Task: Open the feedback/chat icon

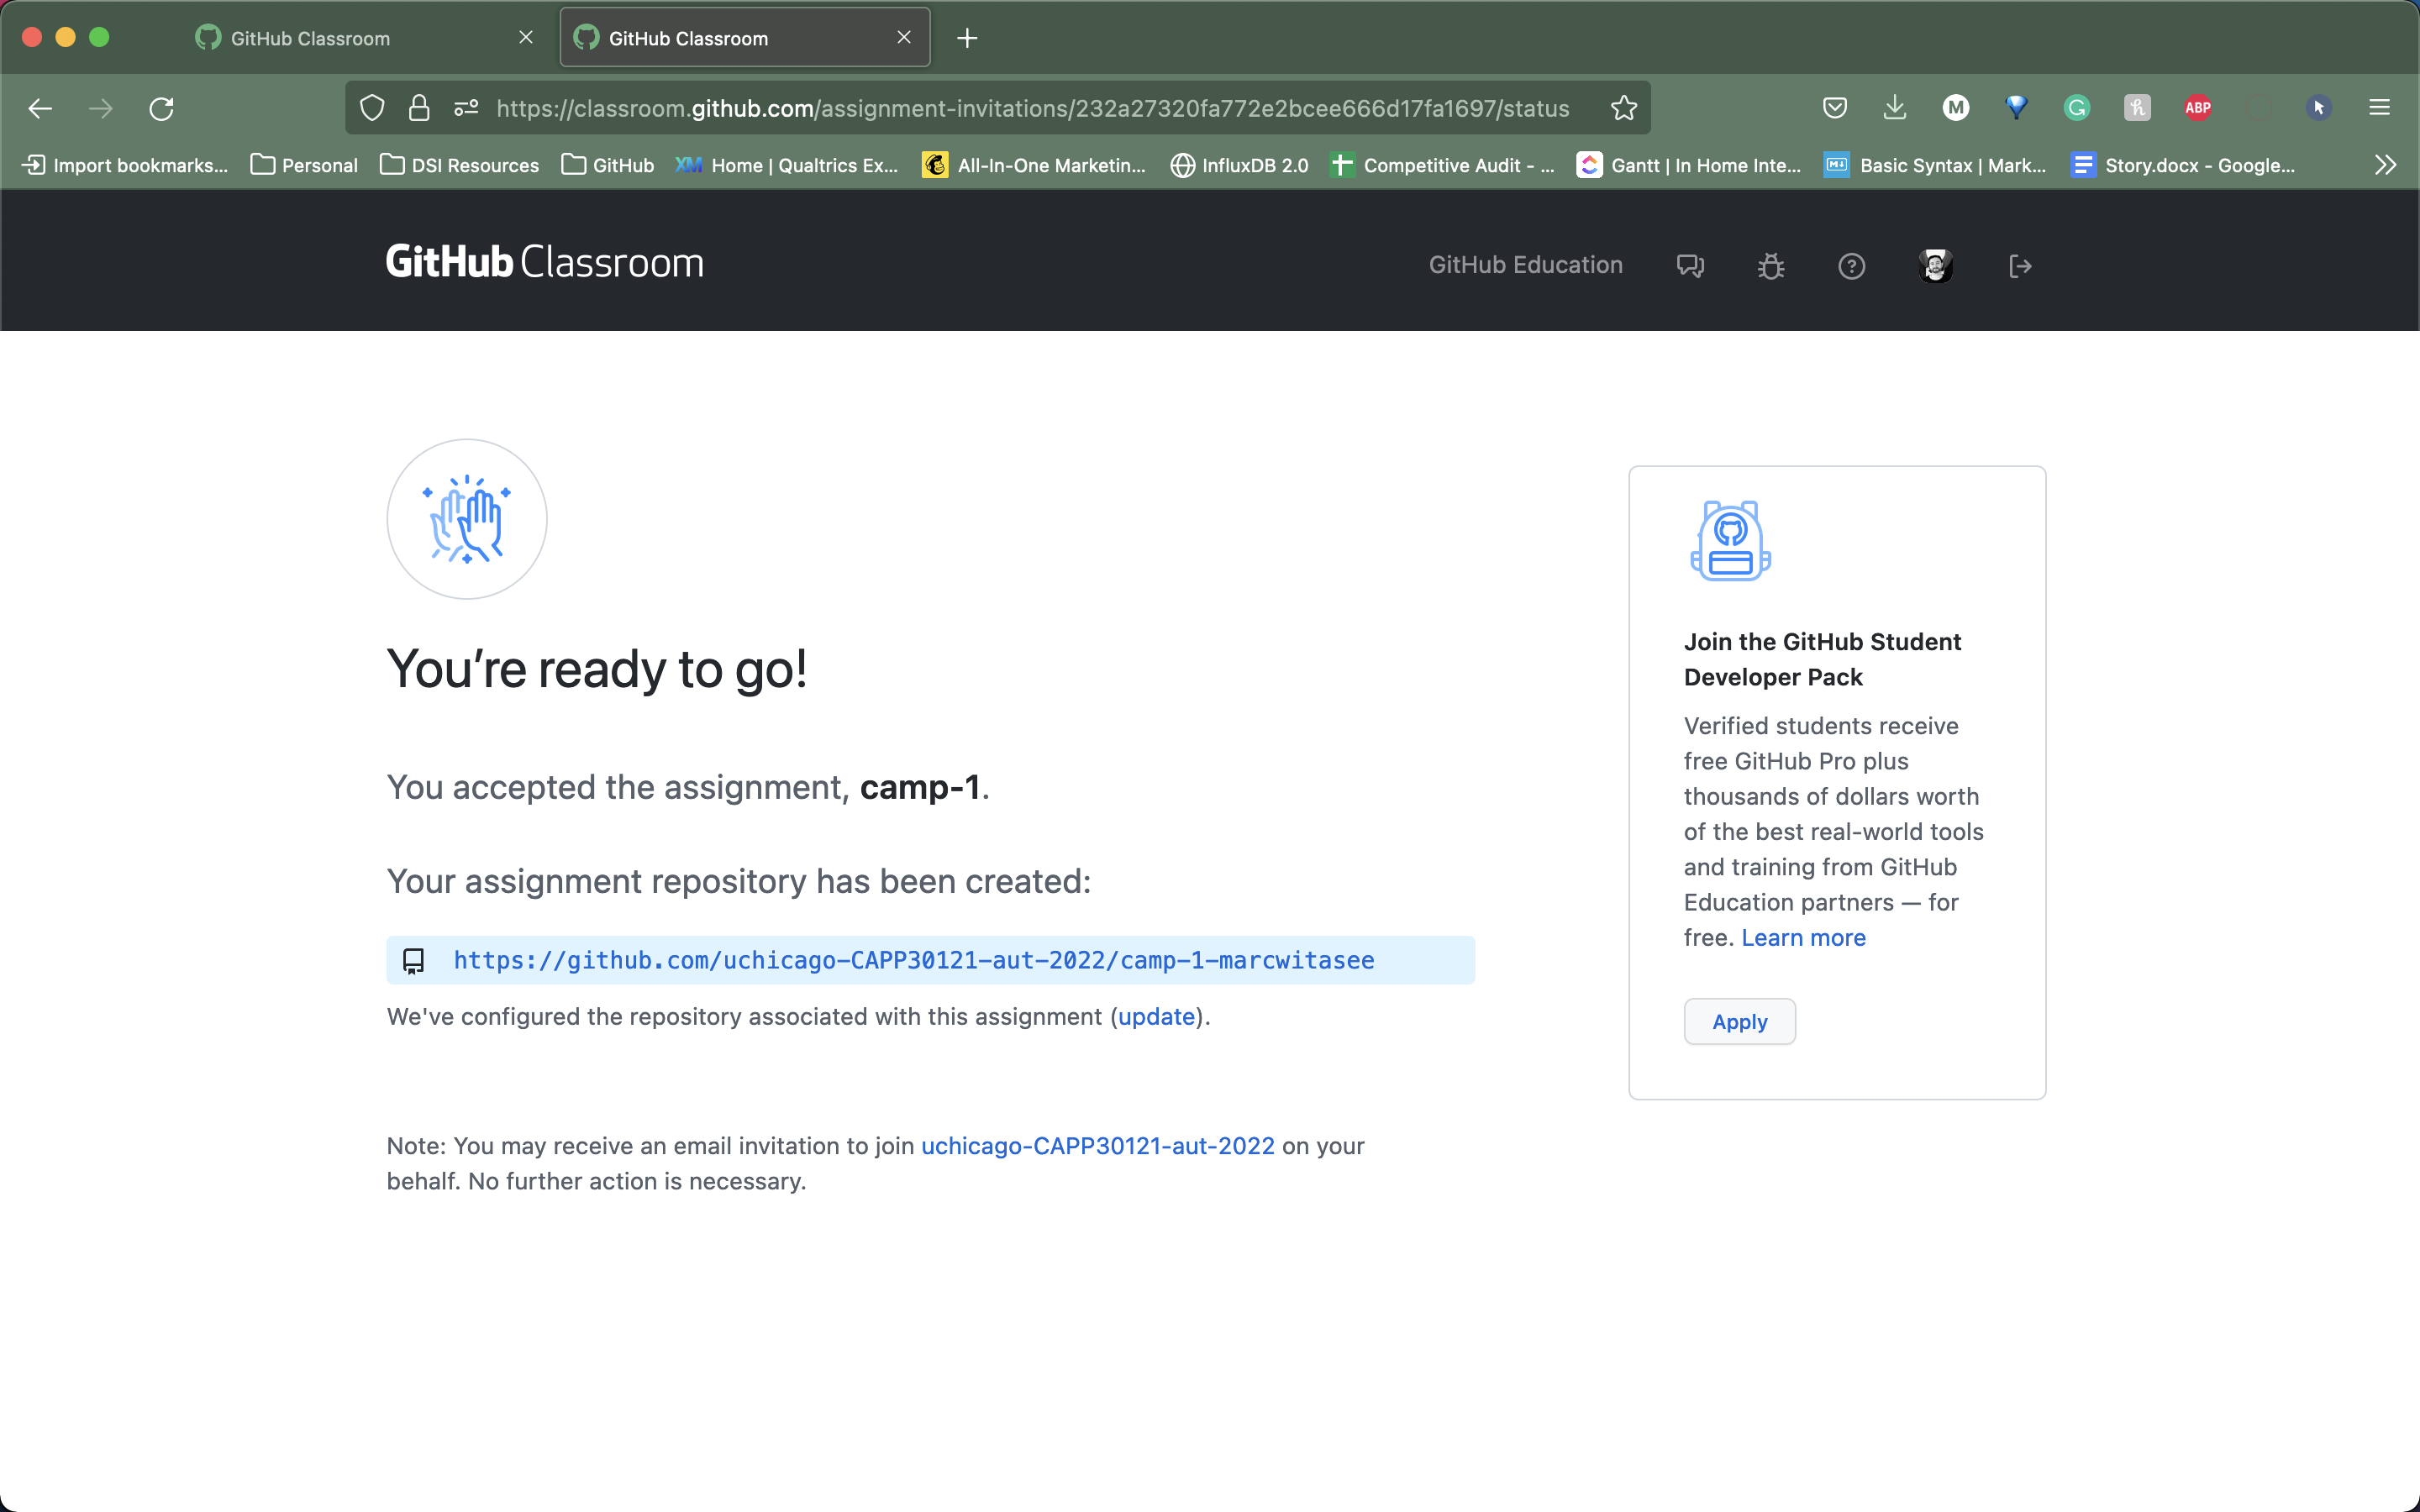Action: coord(1691,265)
